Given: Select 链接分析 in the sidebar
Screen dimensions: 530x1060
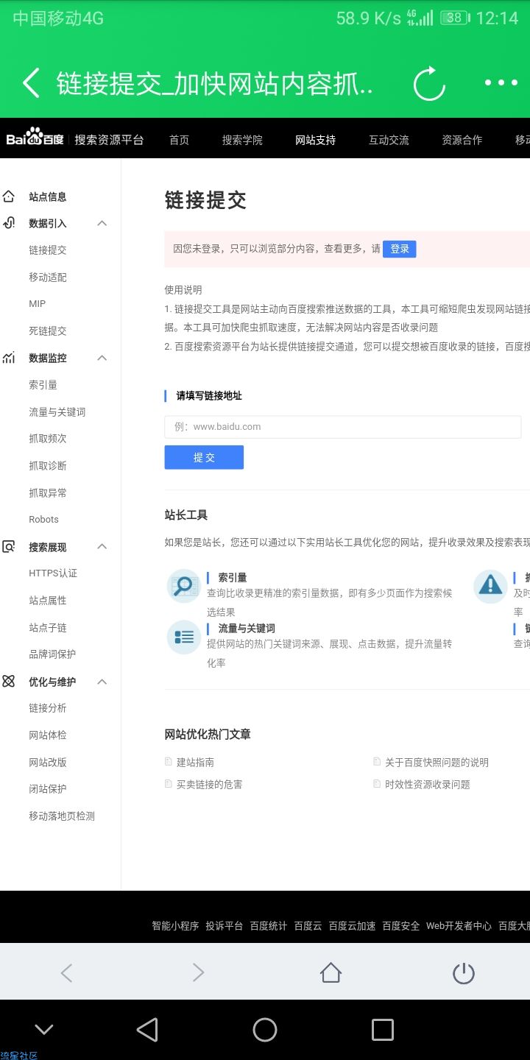Looking at the screenshot, I should [x=48, y=708].
